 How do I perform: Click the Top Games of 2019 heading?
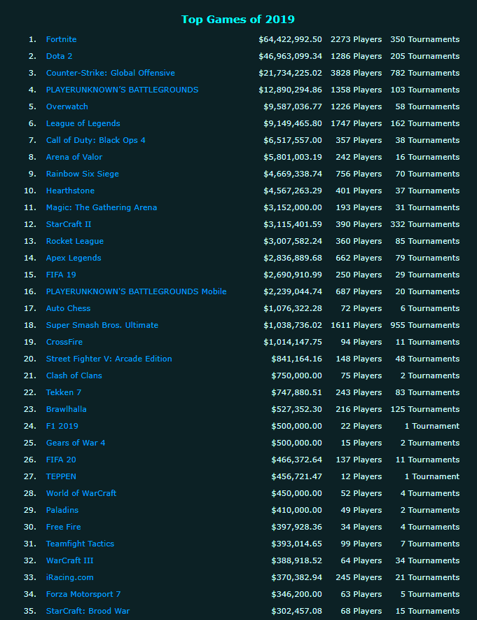238,19
